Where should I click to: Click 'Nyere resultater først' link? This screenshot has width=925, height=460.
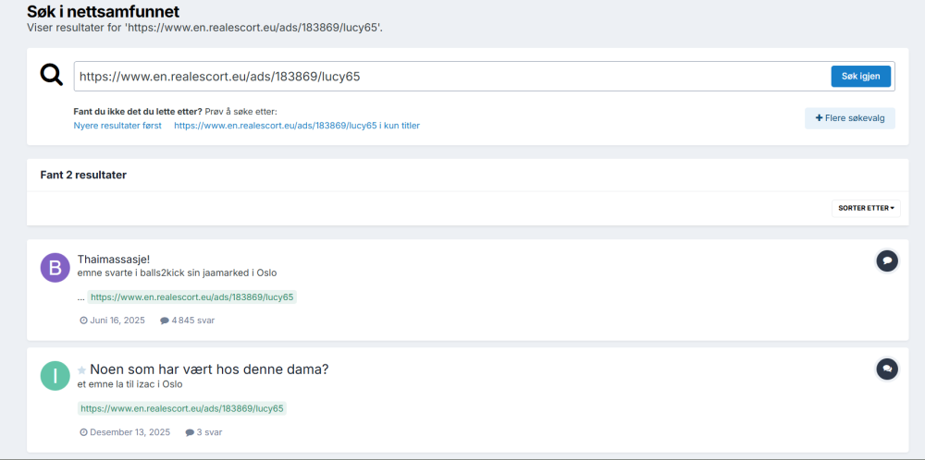point(117,126)
